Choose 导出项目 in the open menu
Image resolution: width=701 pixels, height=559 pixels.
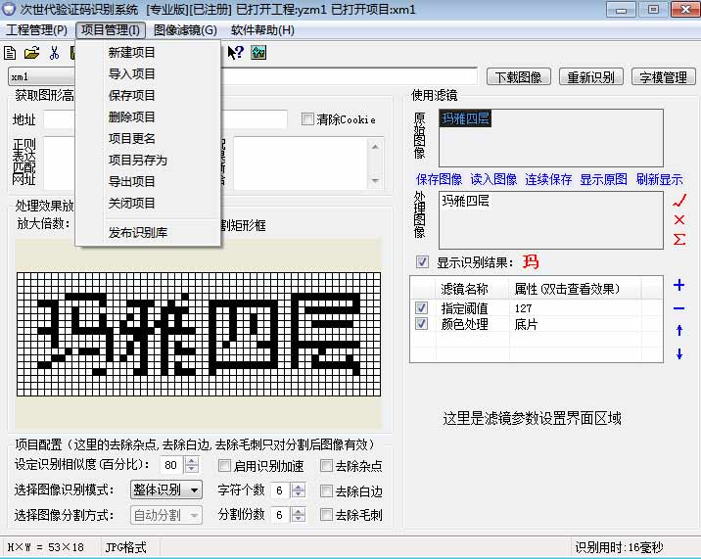(132, 181)
